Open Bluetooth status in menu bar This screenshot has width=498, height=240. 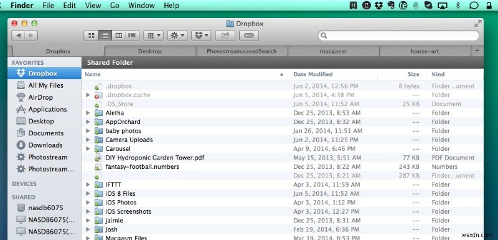458,6
